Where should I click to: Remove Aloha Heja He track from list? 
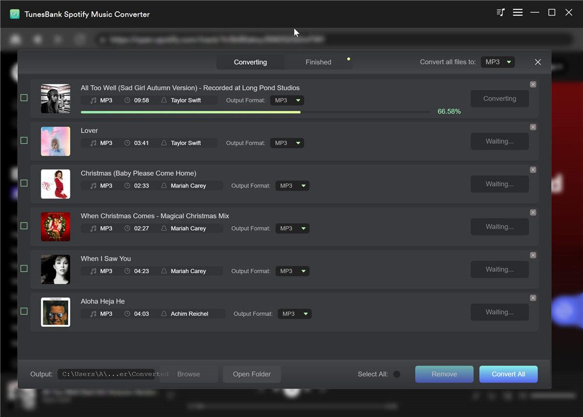(x=533, y=298)
